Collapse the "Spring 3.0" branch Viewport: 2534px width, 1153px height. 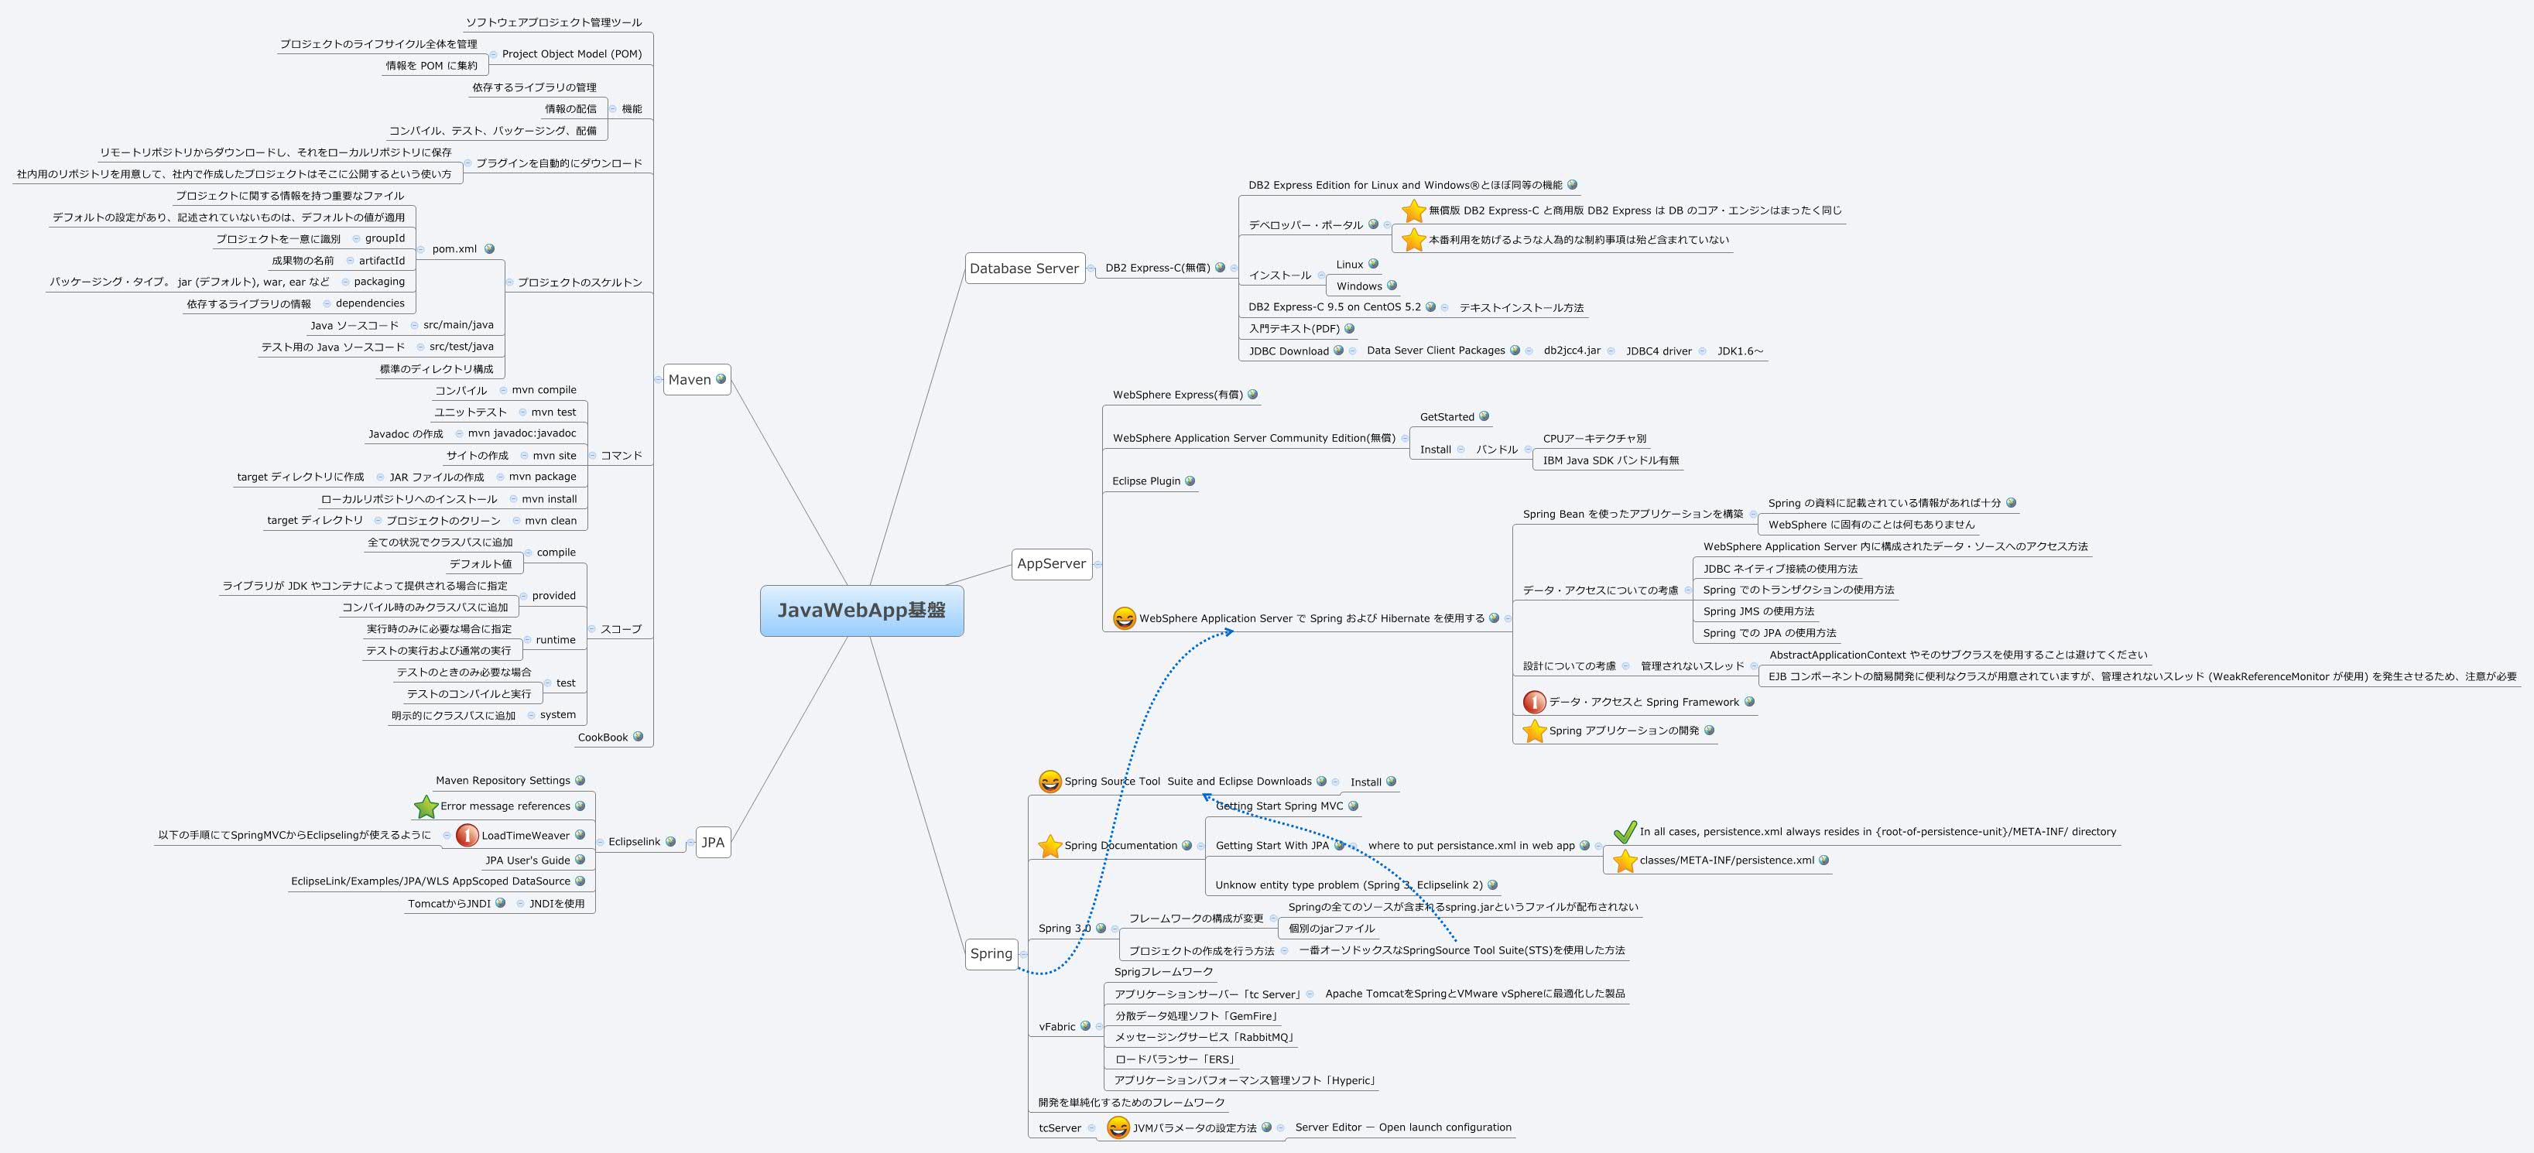tap(1115, 929)
